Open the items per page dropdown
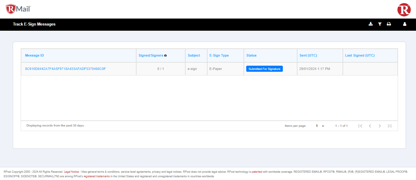This screenshot has width=416, height=180. [x=319, y=126]
